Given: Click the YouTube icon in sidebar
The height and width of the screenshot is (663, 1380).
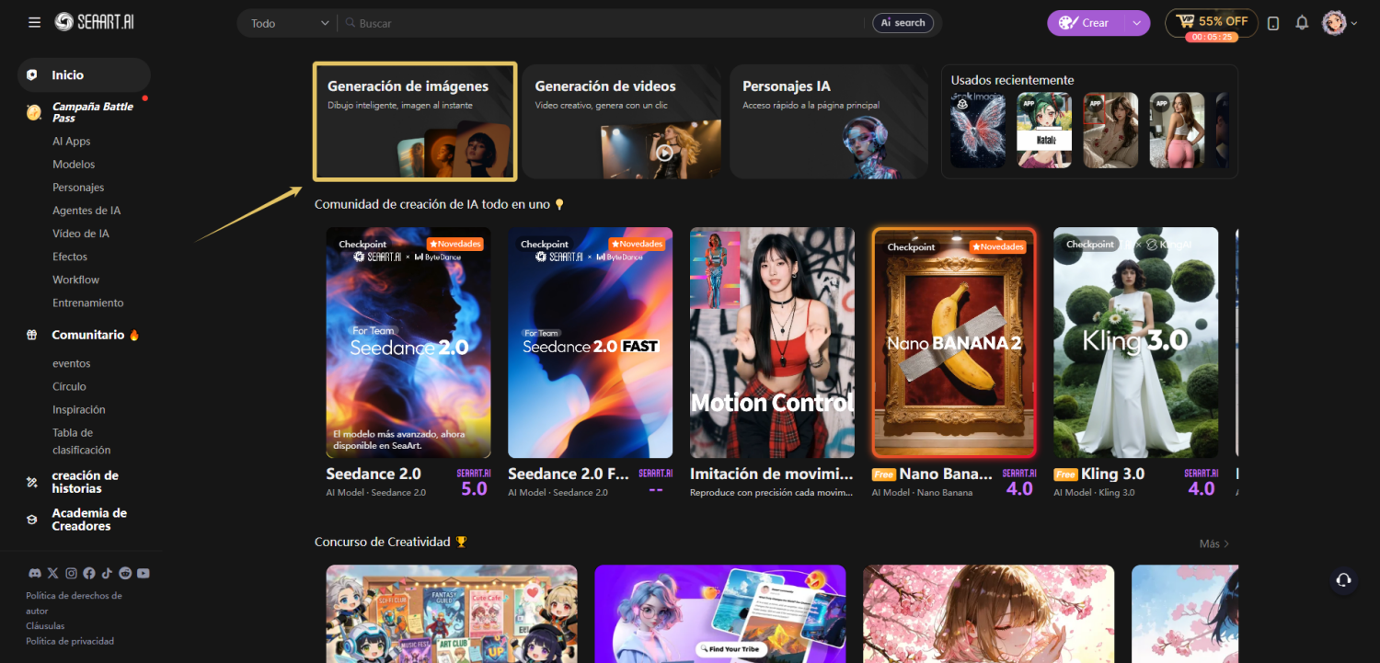Looking at the screenshot, I should (x=143, y=573).
